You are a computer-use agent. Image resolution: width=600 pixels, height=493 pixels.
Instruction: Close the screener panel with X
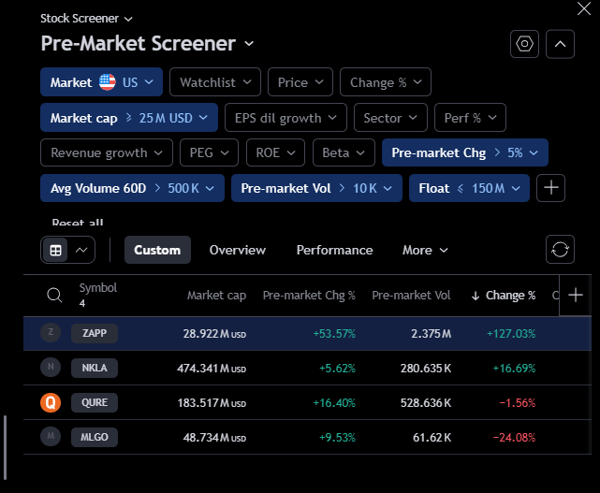[x=584, y=8]
